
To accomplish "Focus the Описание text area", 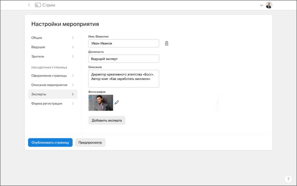I will 124,79.
